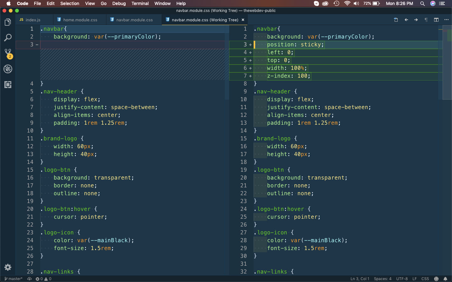The image size is (452, 282).
Task: Click battery 72% indicator
Action: point(372,3)
